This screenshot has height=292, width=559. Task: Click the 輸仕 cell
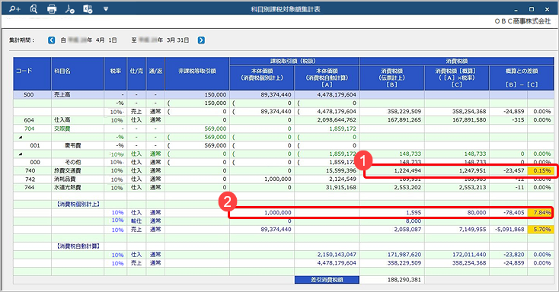(x=136, y=221)
